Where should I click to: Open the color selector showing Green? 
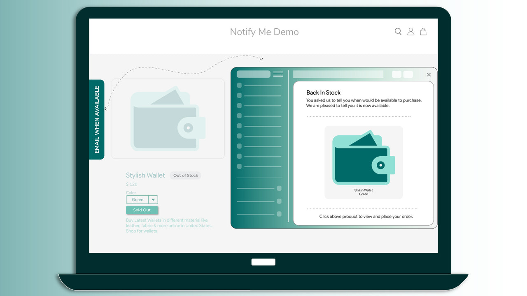tap(137, 199)
